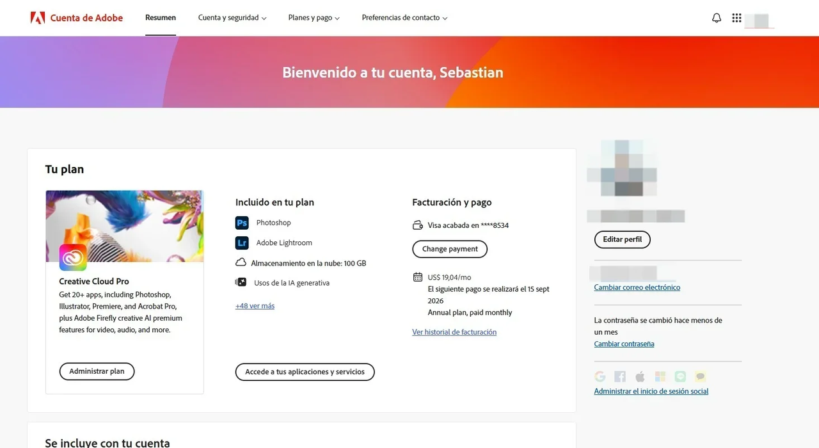819x448 pixels.
Task: Click Cuenta de Adobe title
Action: [86, 18]
